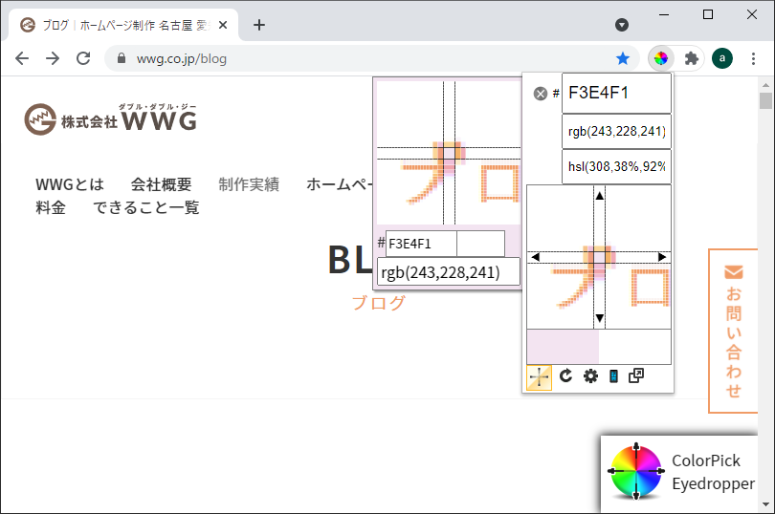
Task: Click the picked color swatch in popup
Action: (x=563, y=346)
